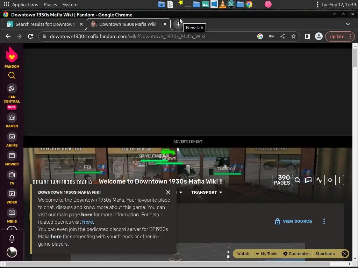The image size is (358, 268).
Task: Click the 390 PAGES counter
Action: [x=282, y=180]
